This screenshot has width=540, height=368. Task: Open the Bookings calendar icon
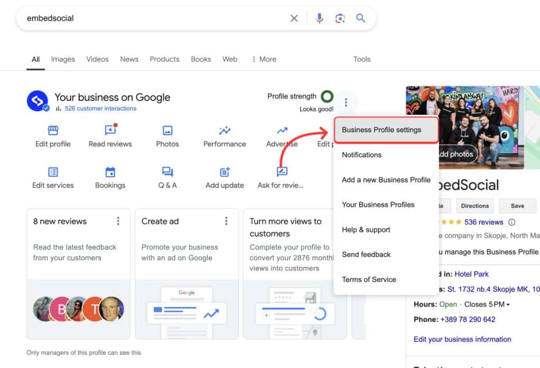(110, 171)
